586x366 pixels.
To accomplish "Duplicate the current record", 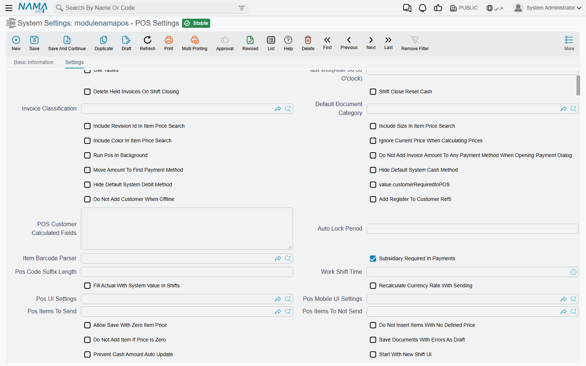I will coord(104,43).
